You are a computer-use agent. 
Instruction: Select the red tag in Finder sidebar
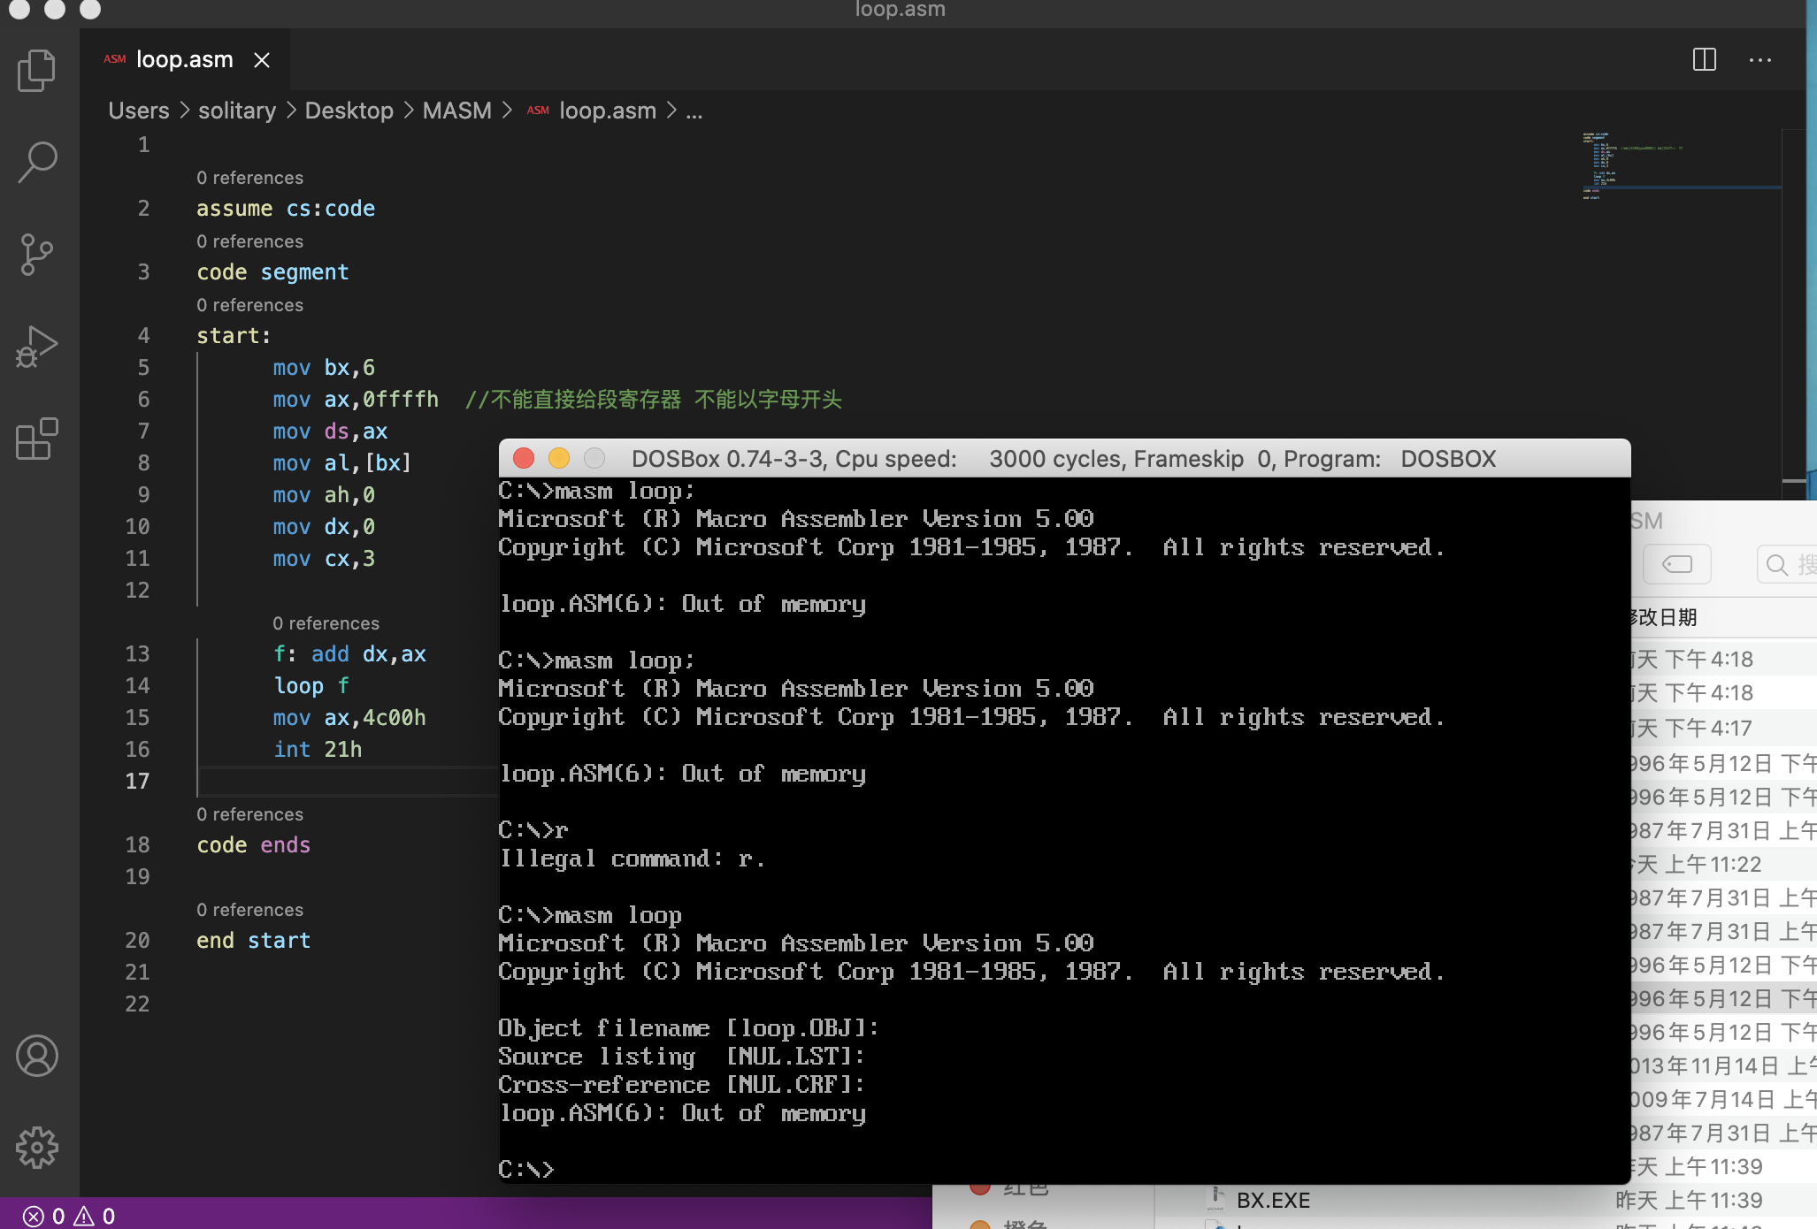[x=1008, y=1190]
